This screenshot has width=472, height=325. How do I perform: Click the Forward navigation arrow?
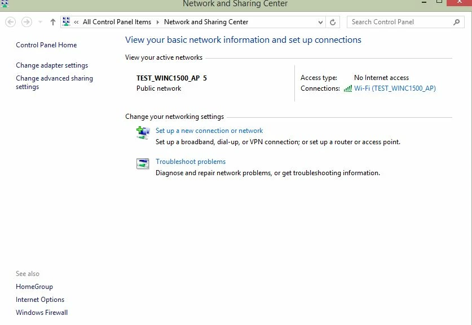[x=27, y=22]
